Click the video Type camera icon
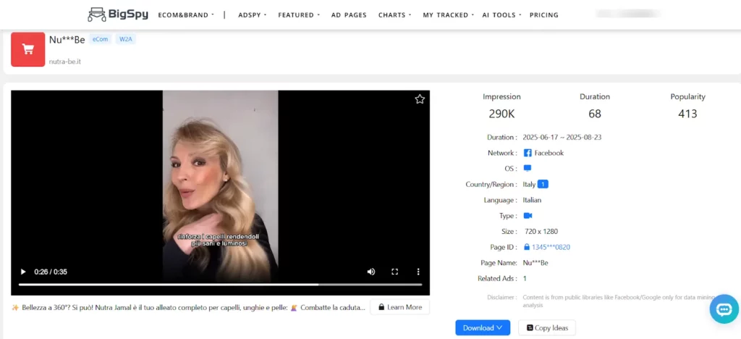Image resolution: width=741 pixels, height=339 pixels. pos(528,216)
